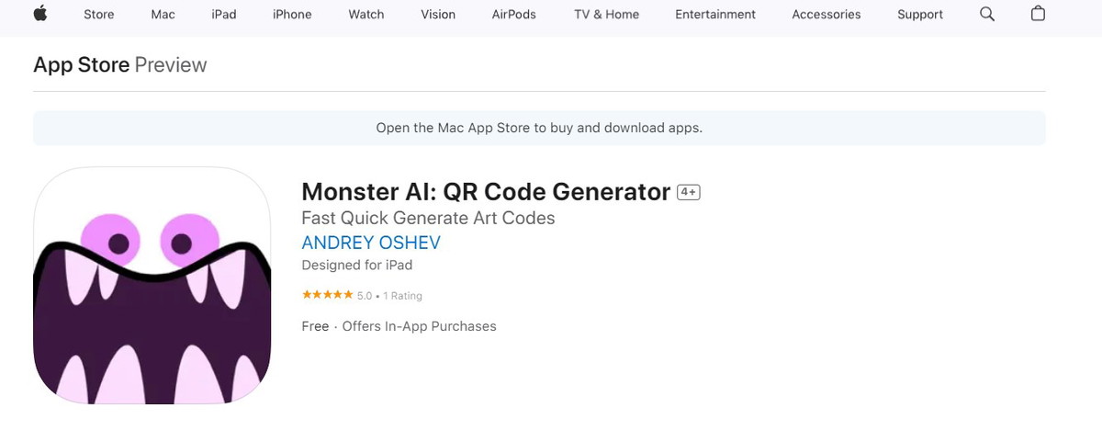This screenshot has width=1102, height=430.
Task: Open developer ANDREY OSHEV link
Action: point(371,243)
